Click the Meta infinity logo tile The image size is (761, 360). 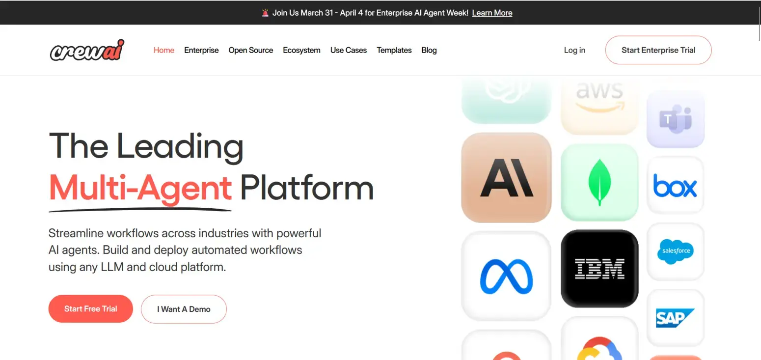(x=506, y=276)
